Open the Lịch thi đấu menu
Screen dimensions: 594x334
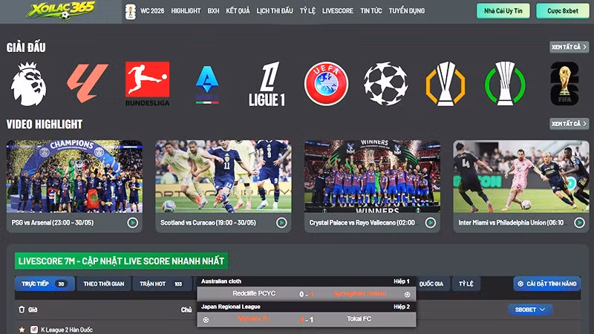click(275, 11)
